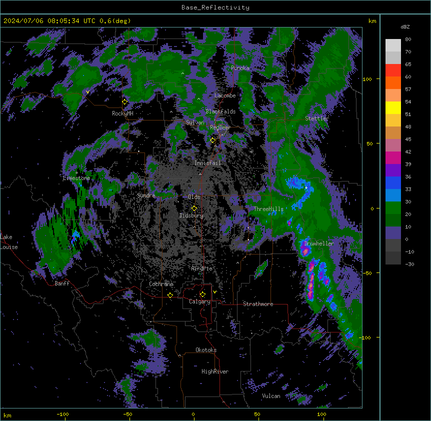The width and height of the screenshot is (431, 421).
Task: Click the Lake Louise label
Action: click(8, 242)
